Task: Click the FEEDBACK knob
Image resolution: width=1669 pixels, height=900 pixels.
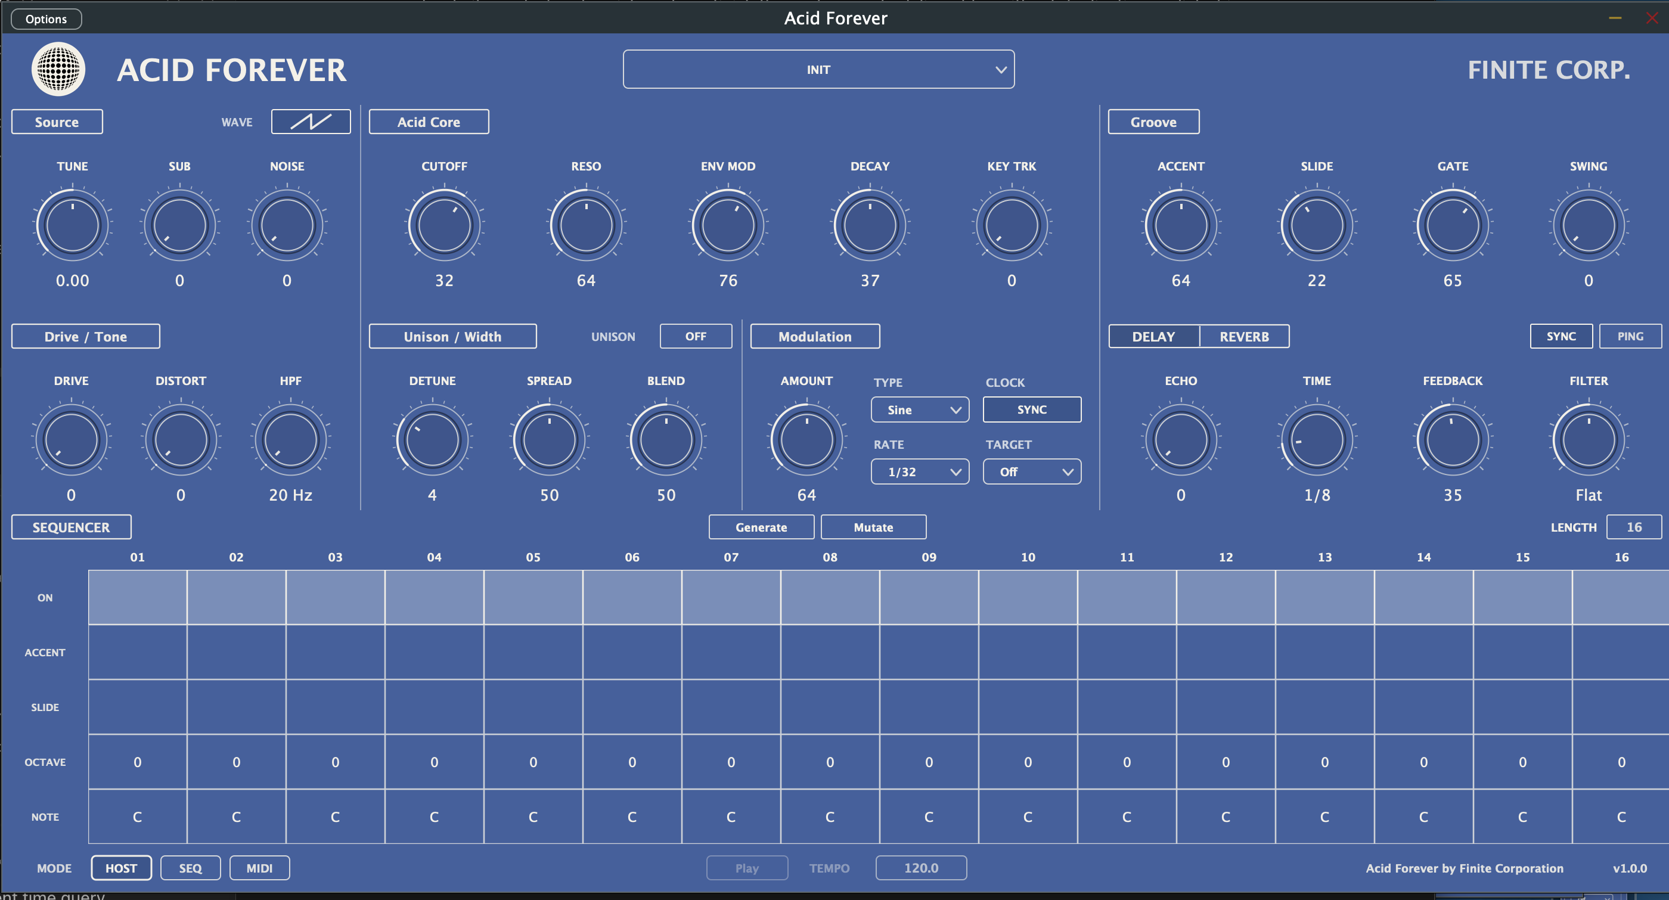Action: (1453, 440)
